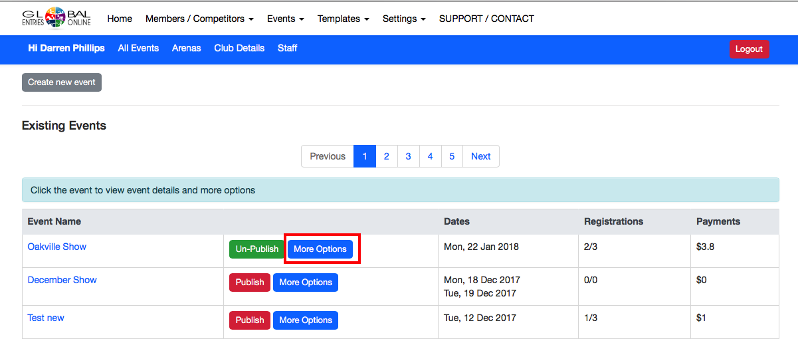Image resolution: width=798 pixels, height=339 pixels.
Task: Click Next in the pagination
Action: pos(480,156)
